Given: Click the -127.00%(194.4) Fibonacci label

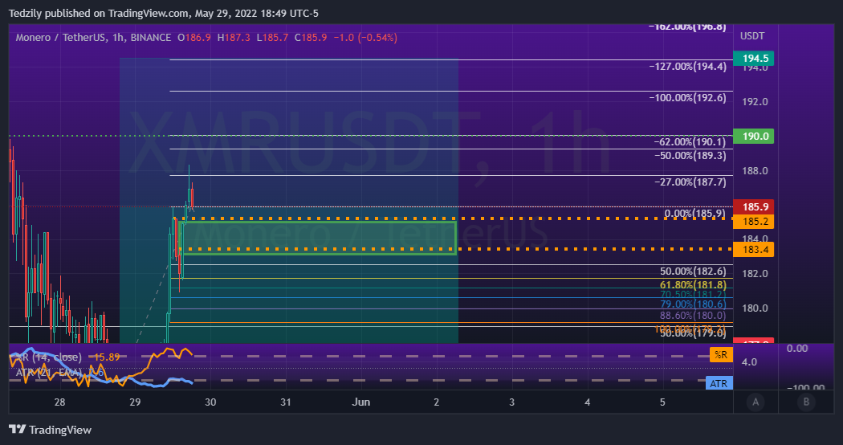Looking at the screenshot, I should (x=687, y=67).
